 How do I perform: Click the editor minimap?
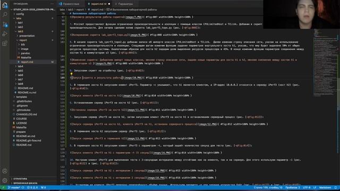coord(325,63)
